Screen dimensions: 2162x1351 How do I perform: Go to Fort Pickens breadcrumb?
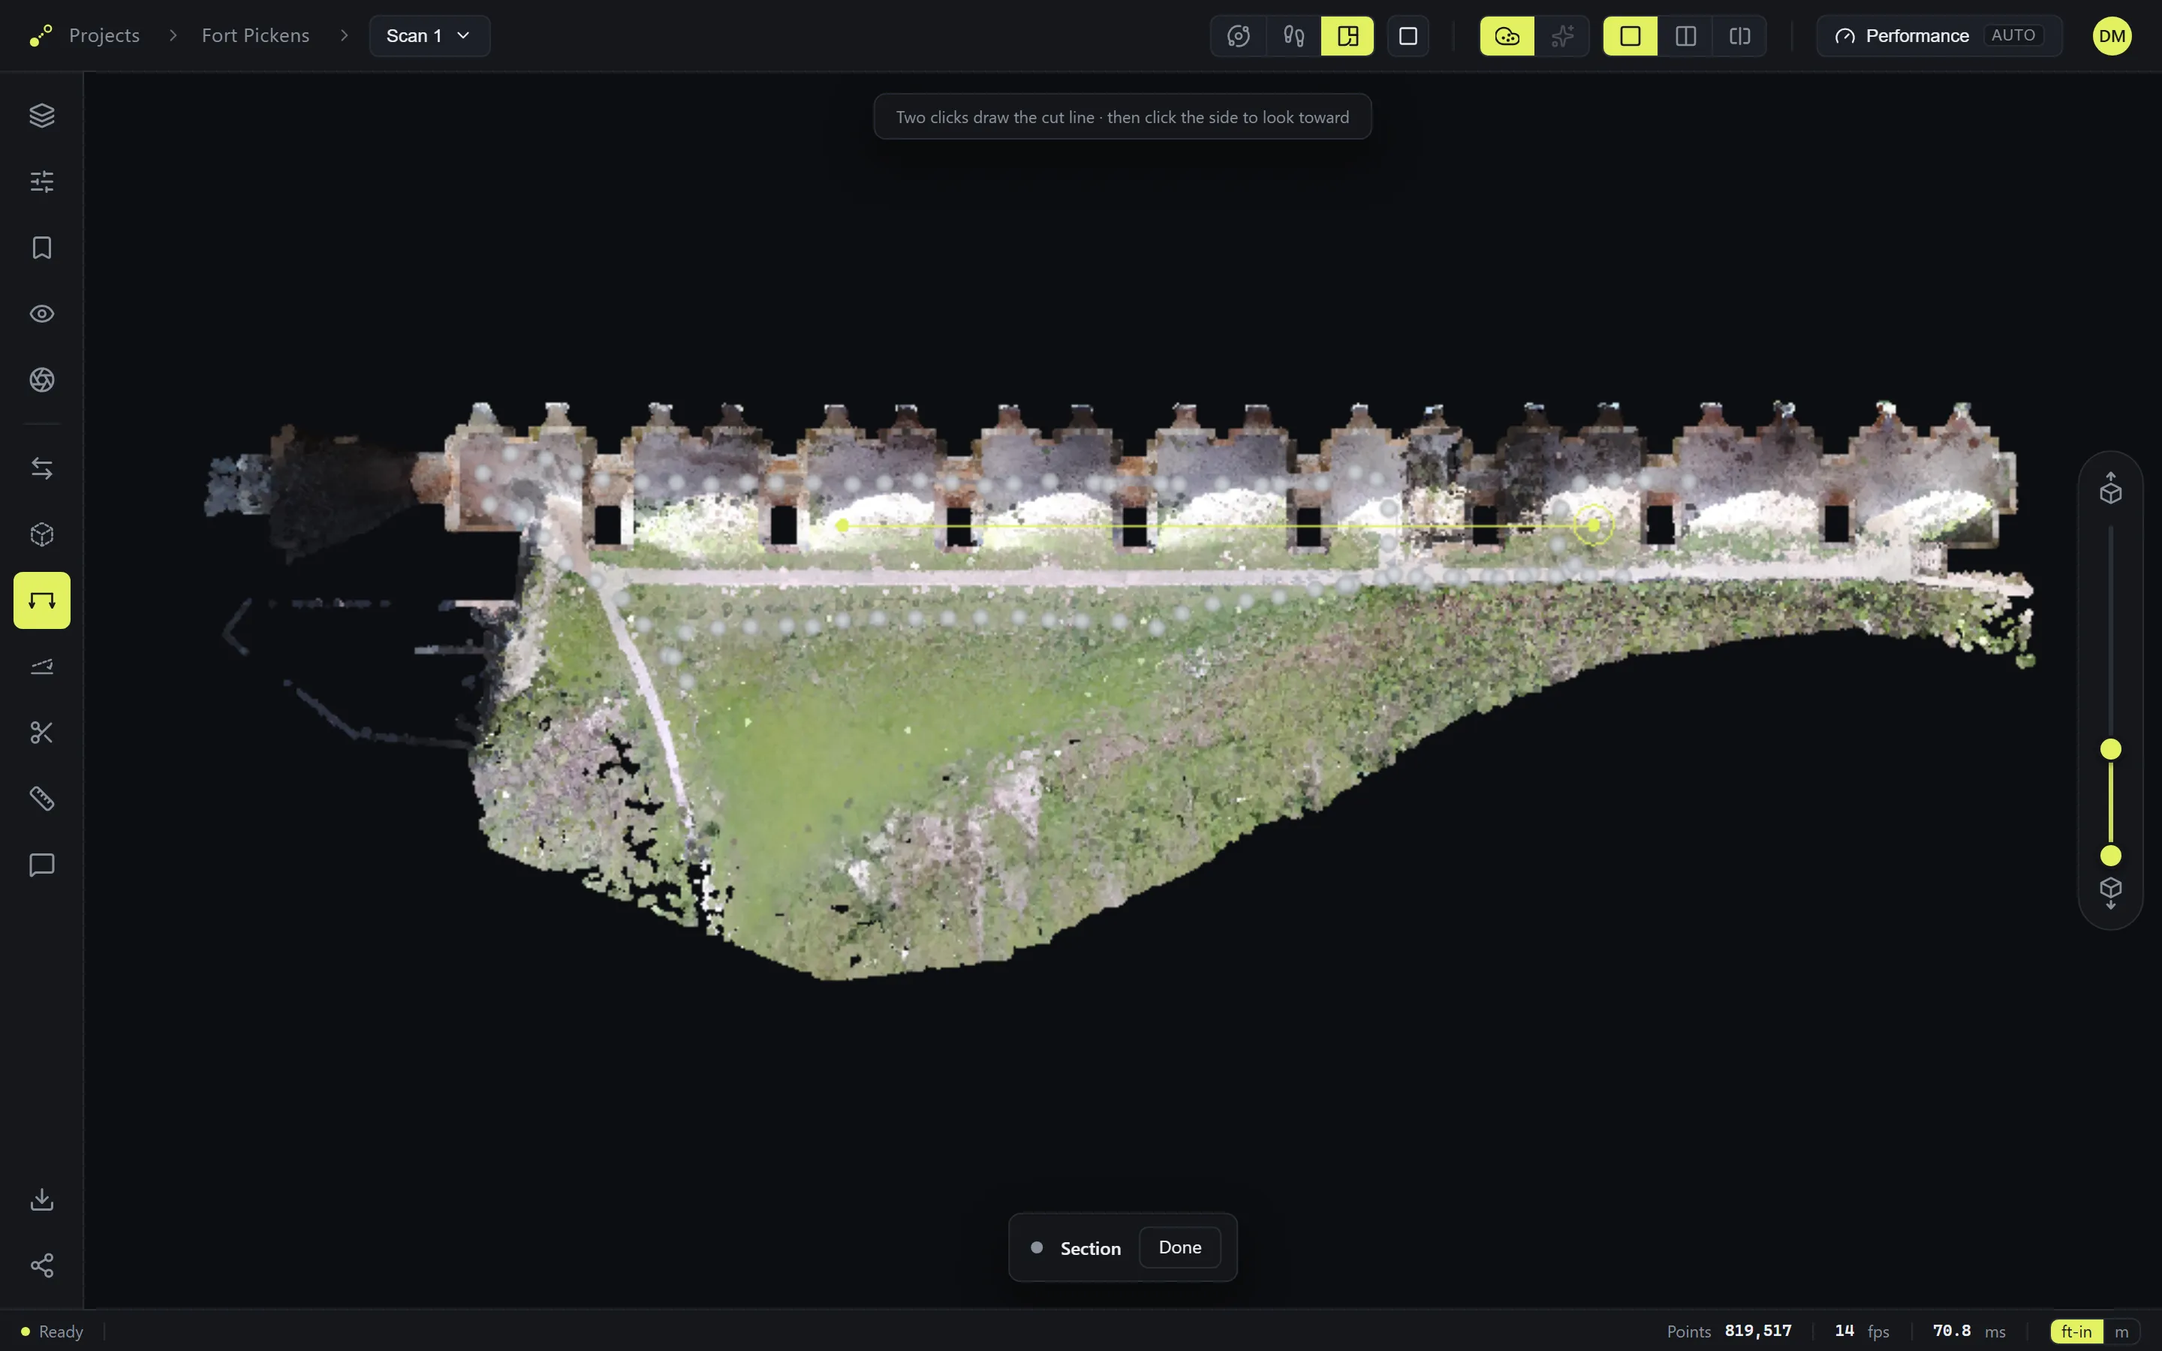coord(255,36)
